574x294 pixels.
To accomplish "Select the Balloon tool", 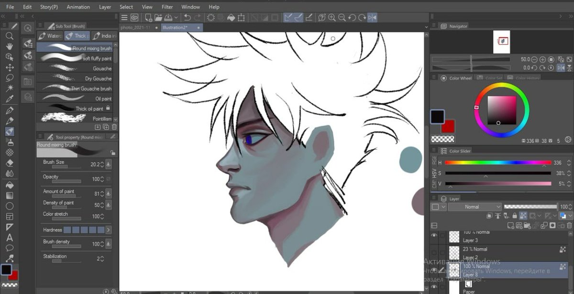I will point(9,248).
